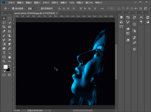The width and height of the screenshot is (151, 112).
Task: Choose the Eyedropper tool
Action: pos(4,31)
